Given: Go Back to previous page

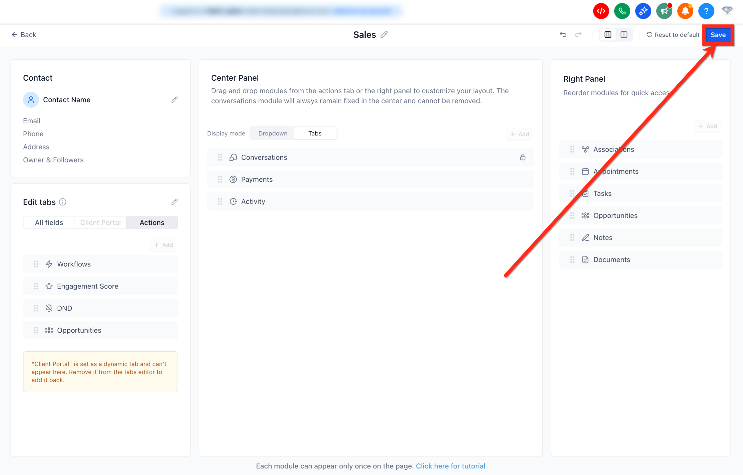Looking at the screenshot, I should (24, 35).
